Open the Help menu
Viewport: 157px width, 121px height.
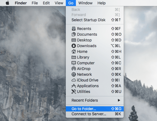click(x=102, y=3)
